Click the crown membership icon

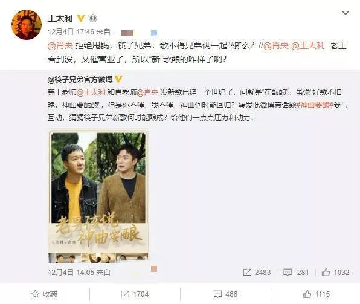point(93,18)
